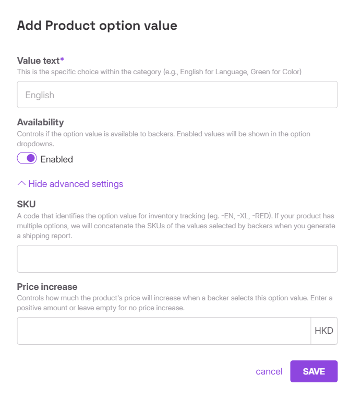Collapse using the Hide advanced settings link
This screenshot has height=398, width=350.
point(76,184)
